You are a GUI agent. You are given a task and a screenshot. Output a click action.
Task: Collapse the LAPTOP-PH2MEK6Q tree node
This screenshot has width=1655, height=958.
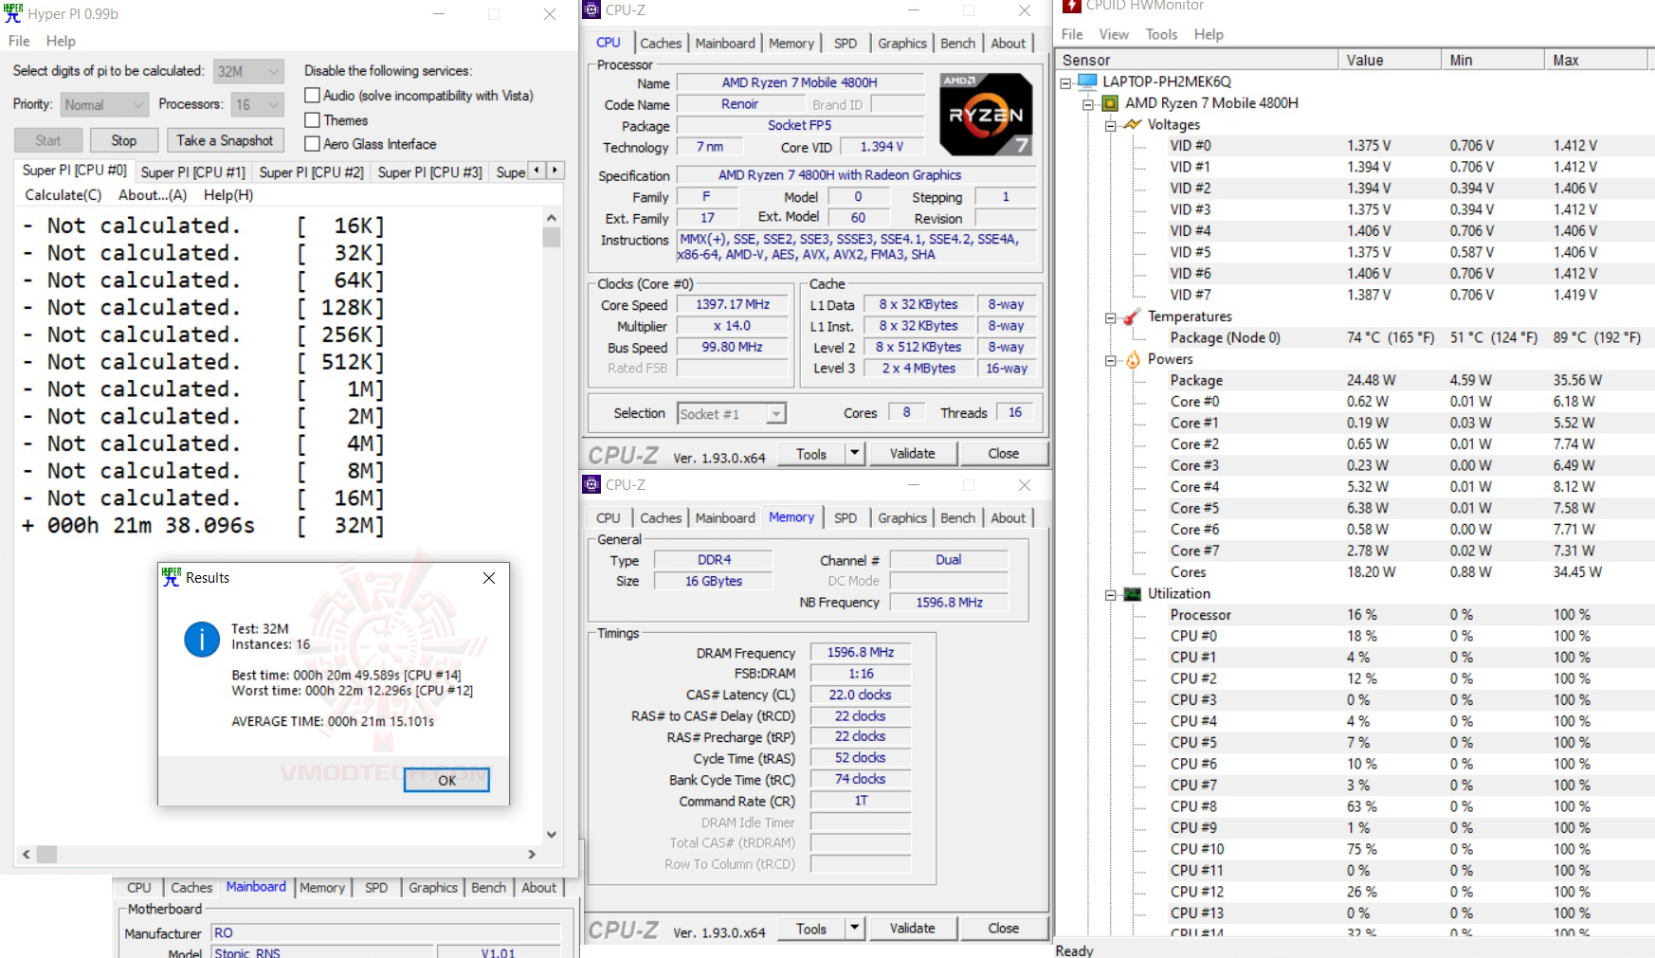pyautogui.click(x=1065, y=82)
